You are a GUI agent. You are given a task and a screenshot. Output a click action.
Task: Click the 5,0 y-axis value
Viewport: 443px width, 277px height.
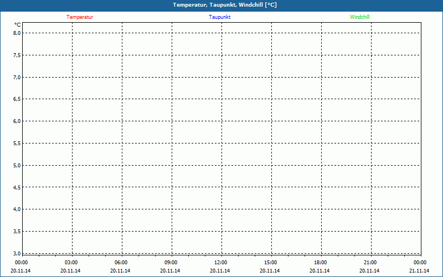click(17, 165)
